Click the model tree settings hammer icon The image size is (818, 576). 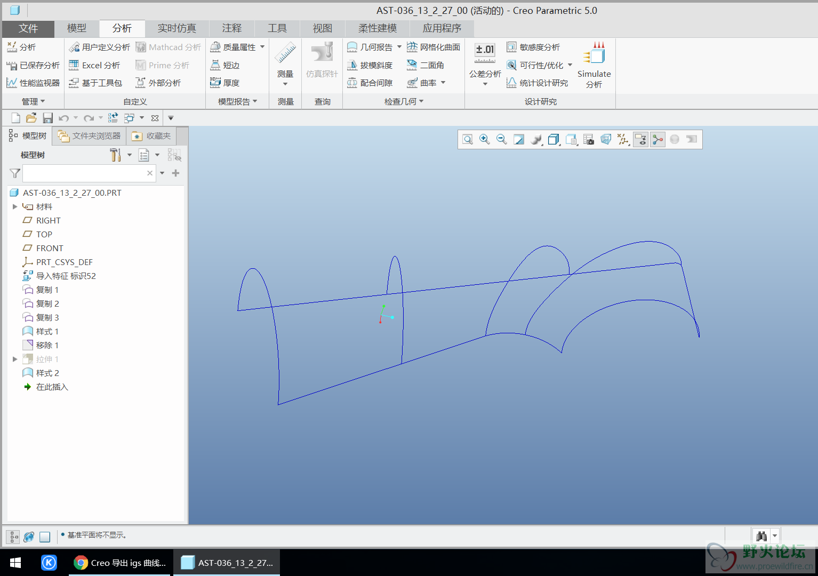tap(116, 155)
